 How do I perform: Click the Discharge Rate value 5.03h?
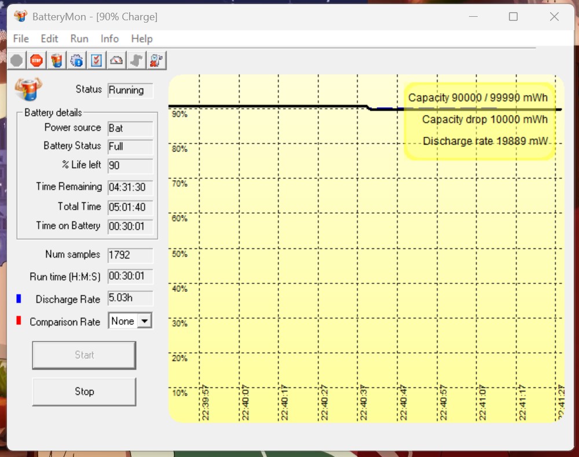coord(130,298)
